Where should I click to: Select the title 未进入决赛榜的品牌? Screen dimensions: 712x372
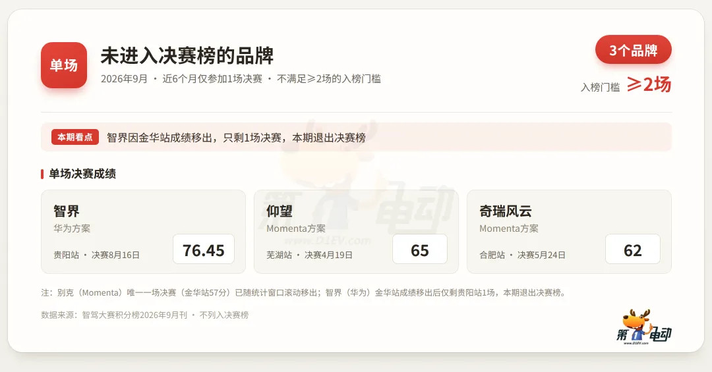click(x=187, y=56)
